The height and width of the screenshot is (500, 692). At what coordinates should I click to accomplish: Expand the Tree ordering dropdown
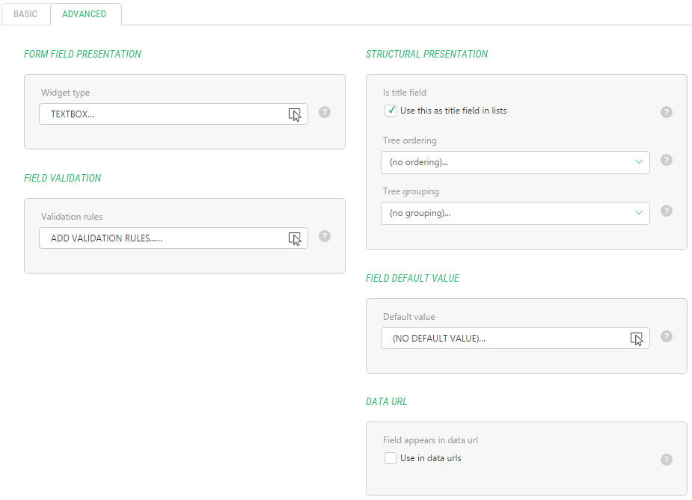click(515, 162)
